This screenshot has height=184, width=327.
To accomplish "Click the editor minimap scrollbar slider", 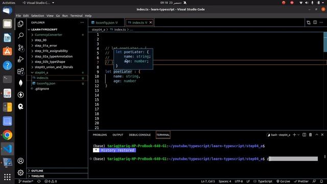I will pos(325,42).
